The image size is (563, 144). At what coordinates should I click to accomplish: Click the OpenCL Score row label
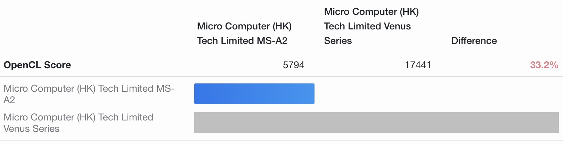point(37,65)
